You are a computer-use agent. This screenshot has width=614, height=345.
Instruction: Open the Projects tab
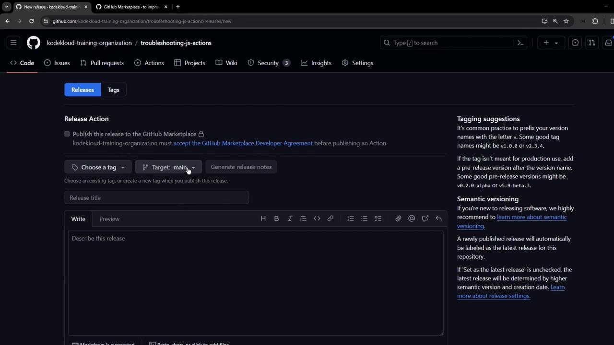click(190, 63)
